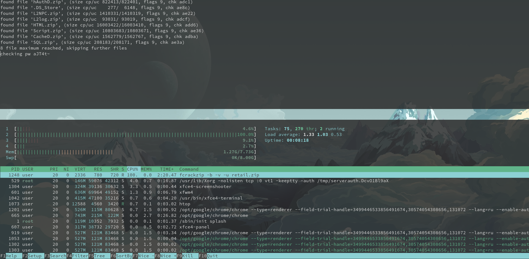Image resolution: width=529 pixels, height=259 pixels.
Task: Select chrome renderer row with PID 1302
Action: pos(264,244)
